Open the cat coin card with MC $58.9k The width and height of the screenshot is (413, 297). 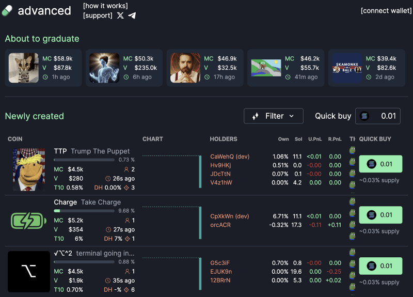(43, 68)
